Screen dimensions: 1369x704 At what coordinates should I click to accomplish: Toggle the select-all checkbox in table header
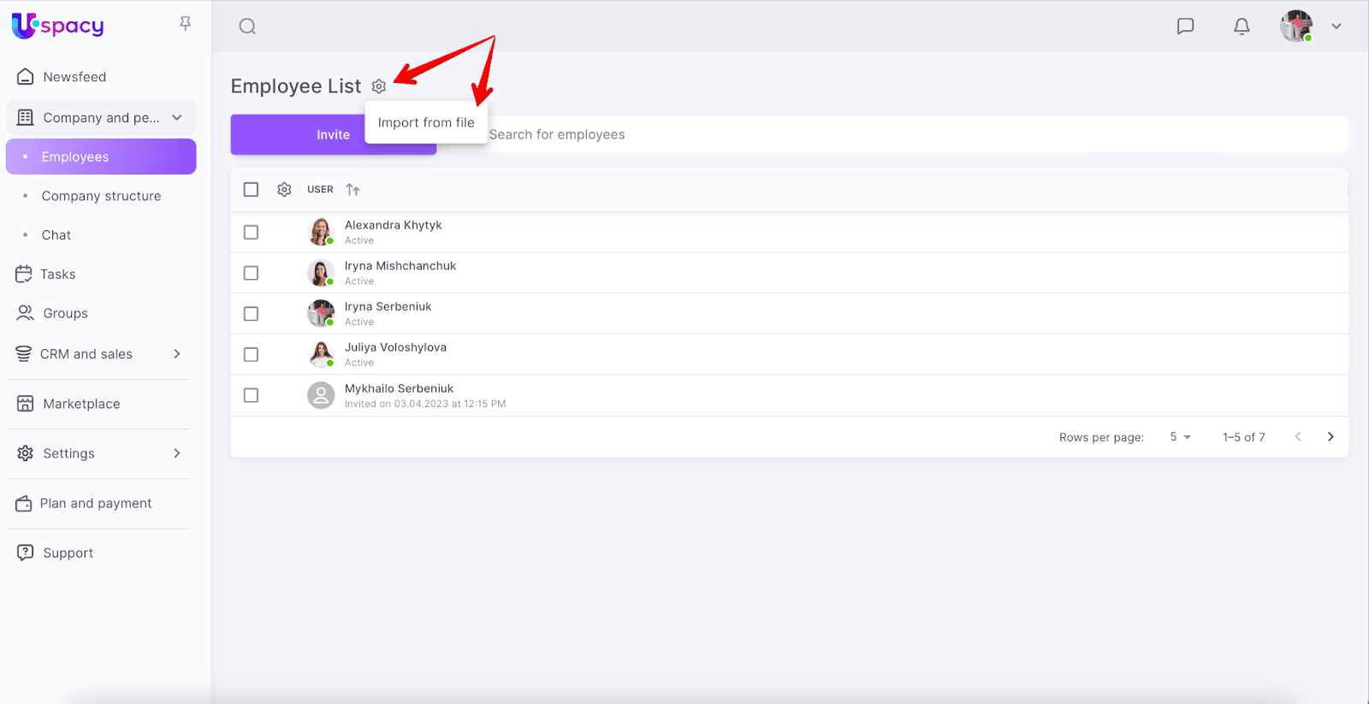coord(251,190)
